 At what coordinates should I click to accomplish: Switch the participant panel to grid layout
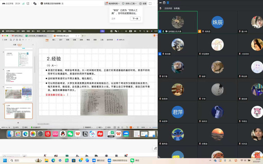point(168,3)
